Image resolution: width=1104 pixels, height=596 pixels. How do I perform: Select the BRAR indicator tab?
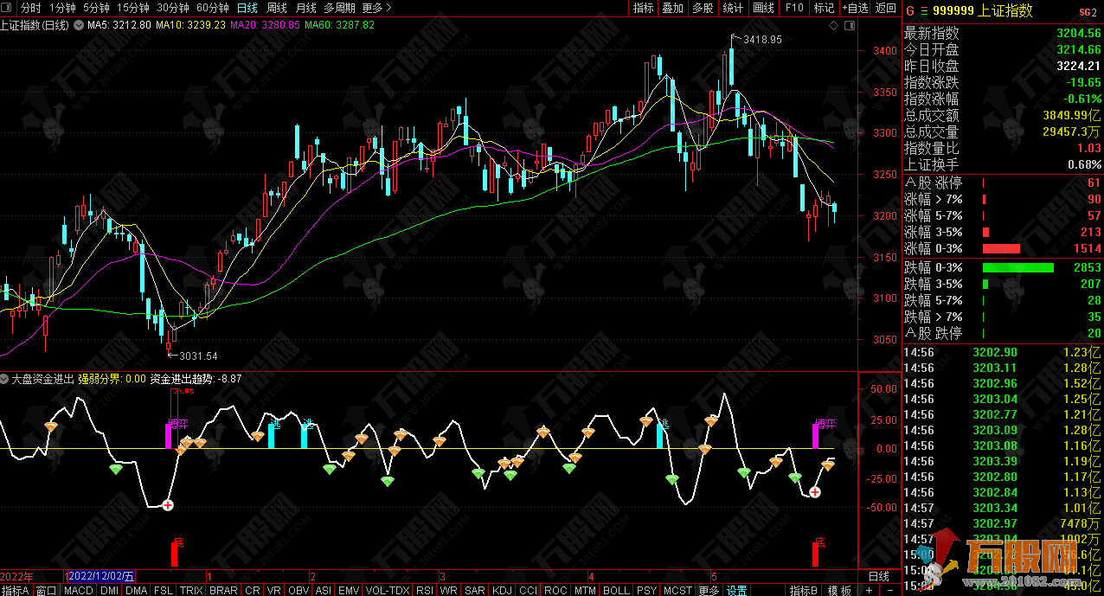[x=223, y=590]
